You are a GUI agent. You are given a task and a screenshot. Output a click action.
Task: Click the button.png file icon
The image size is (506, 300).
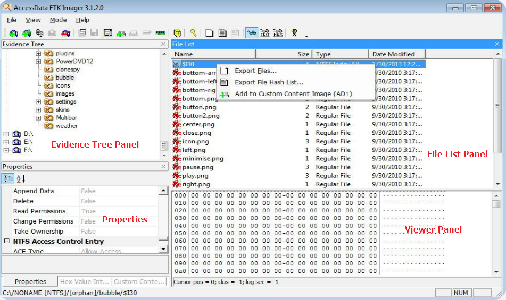point(177,107)
